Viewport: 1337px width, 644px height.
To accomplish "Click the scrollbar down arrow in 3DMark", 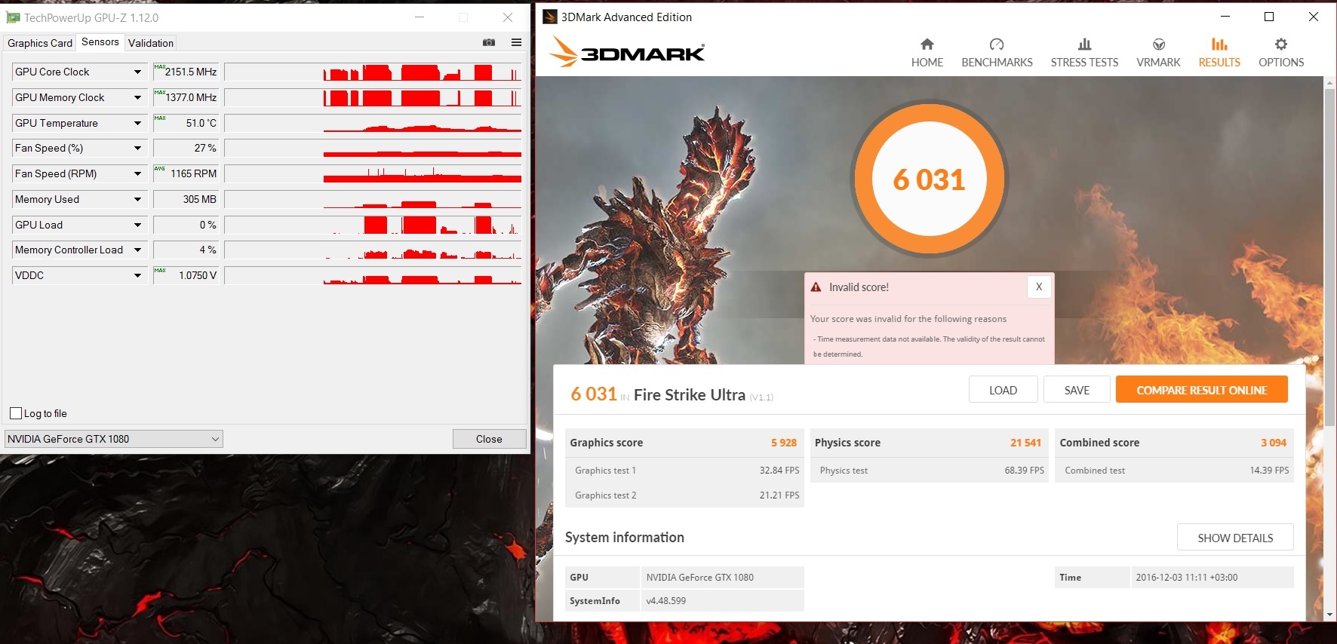I will [x=1329, y=615].
